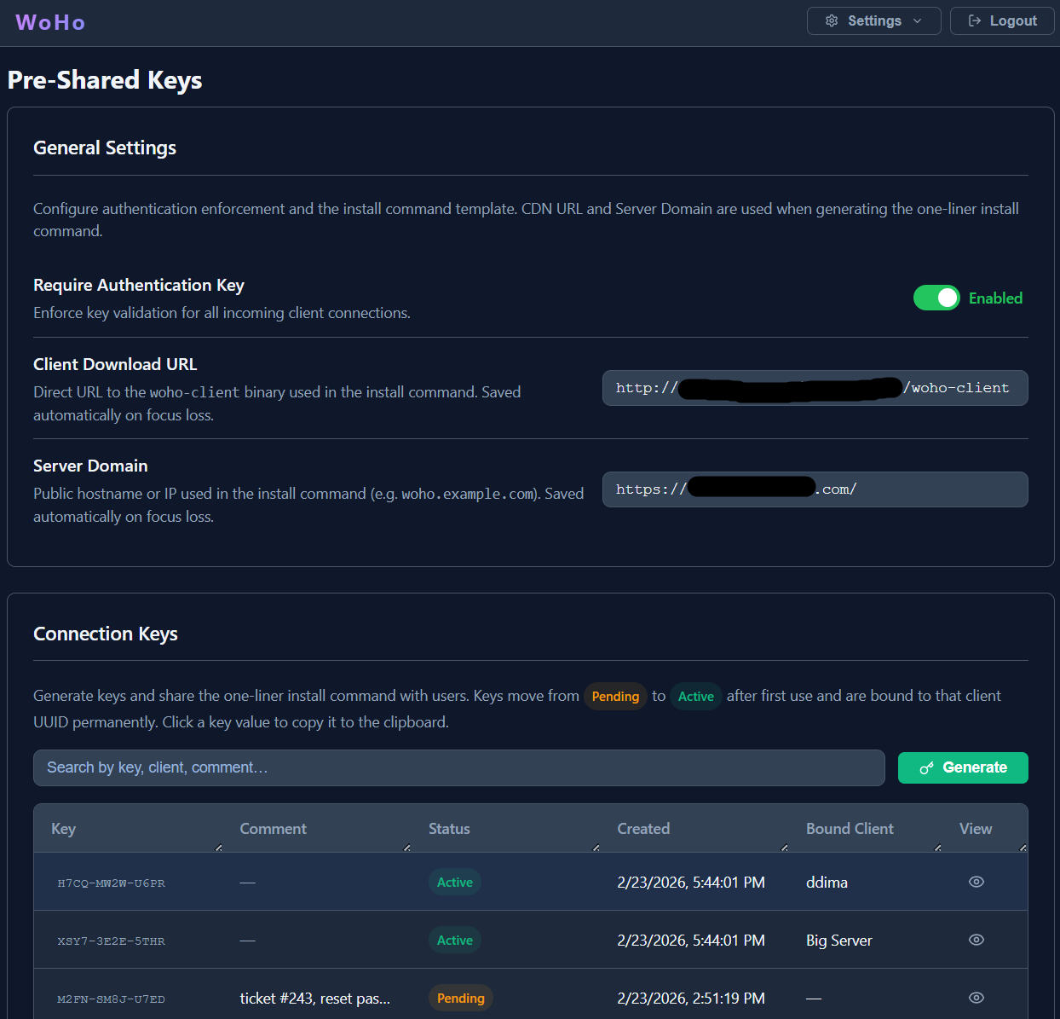Click comment 'ticket #243, reset pas...'
1060x1019 pixels.
pyautogui.click(x=315, y=999)
